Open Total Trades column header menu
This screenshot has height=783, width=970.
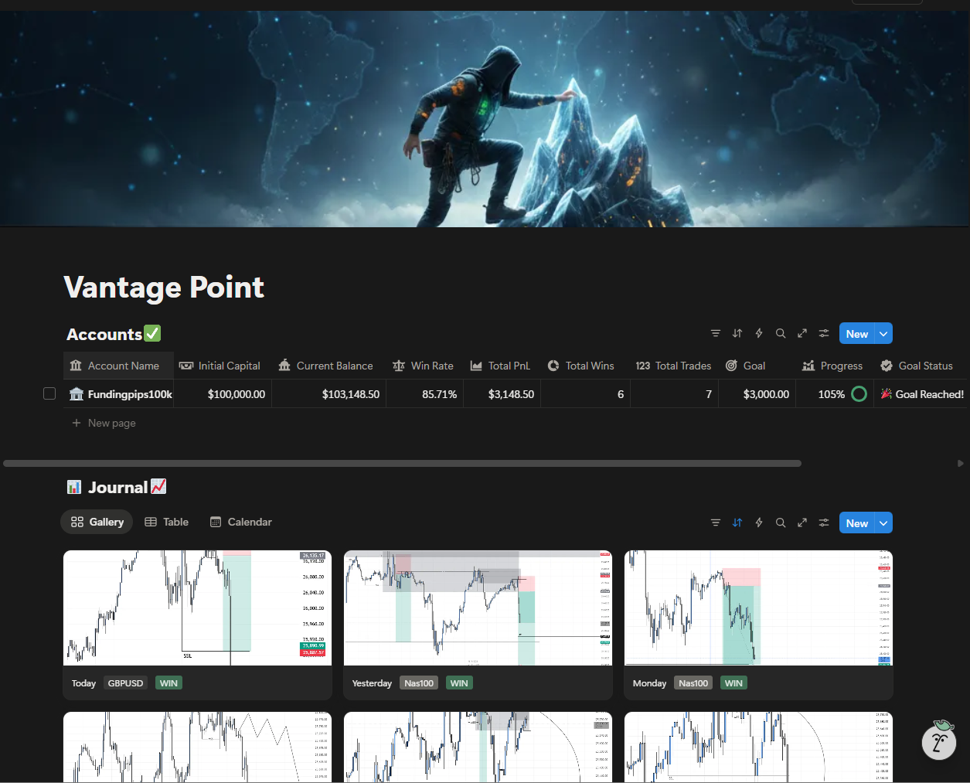click(x=674, y=366)
